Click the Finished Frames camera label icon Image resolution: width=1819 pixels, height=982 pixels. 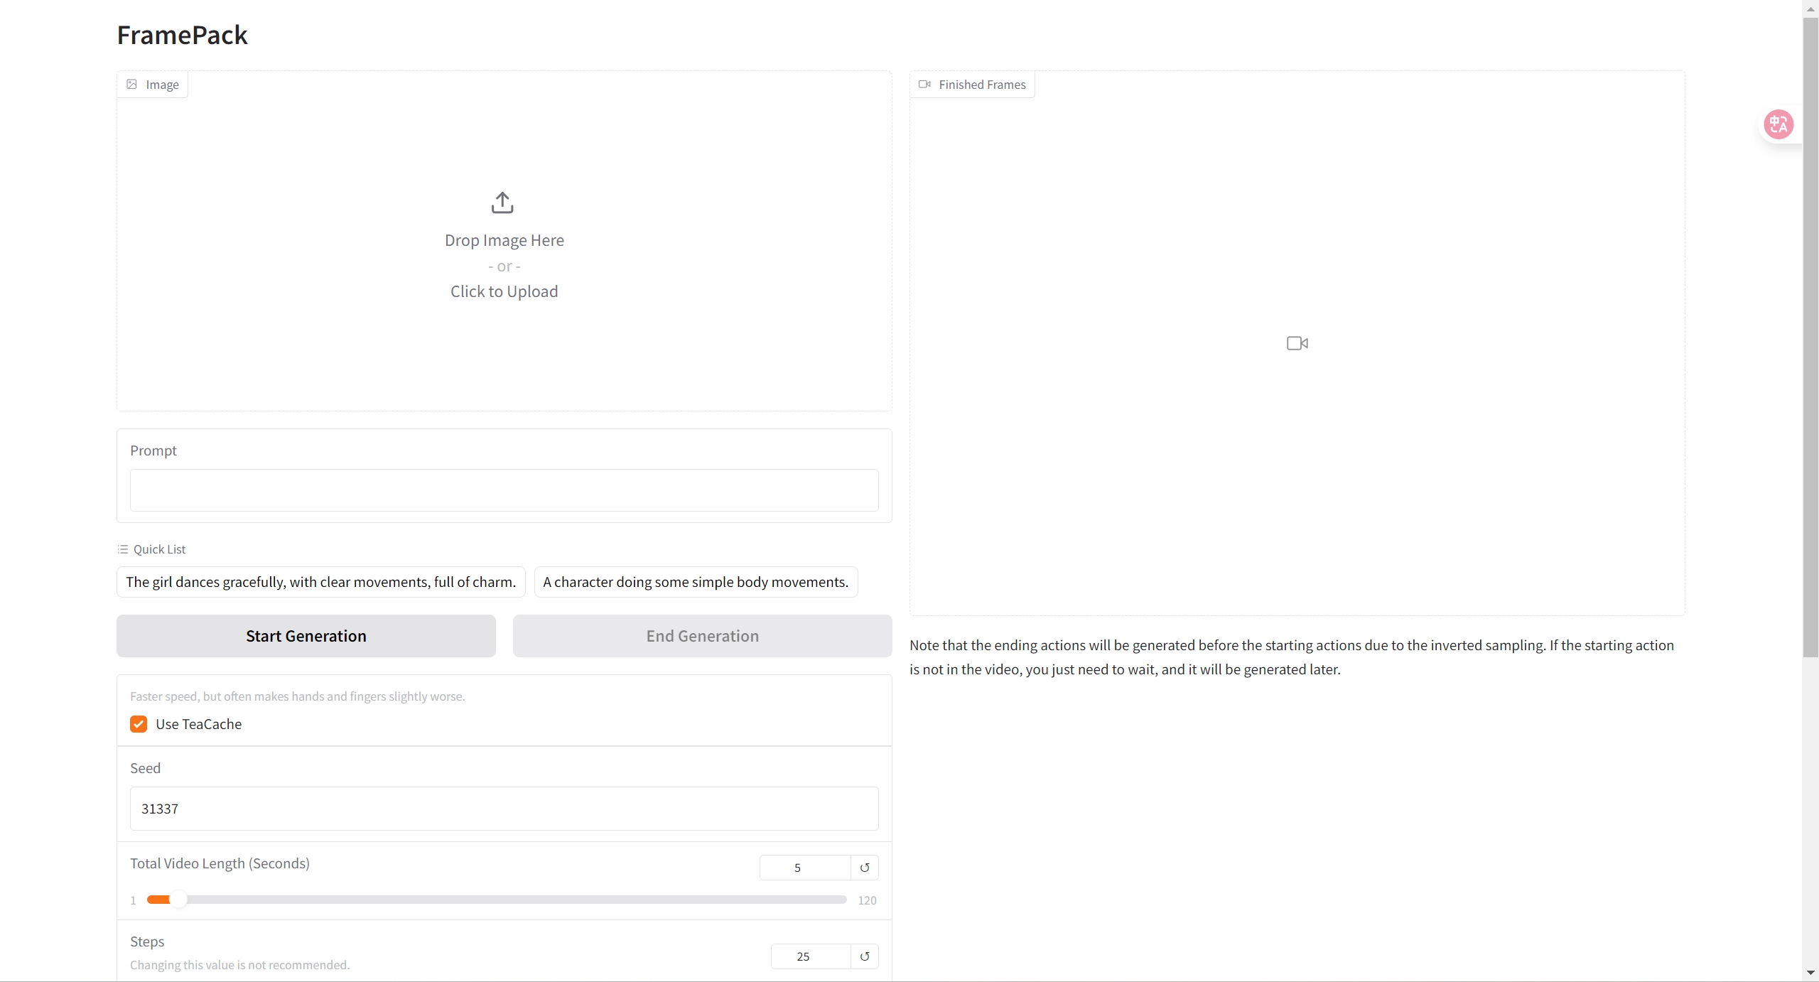click(924, 85)
